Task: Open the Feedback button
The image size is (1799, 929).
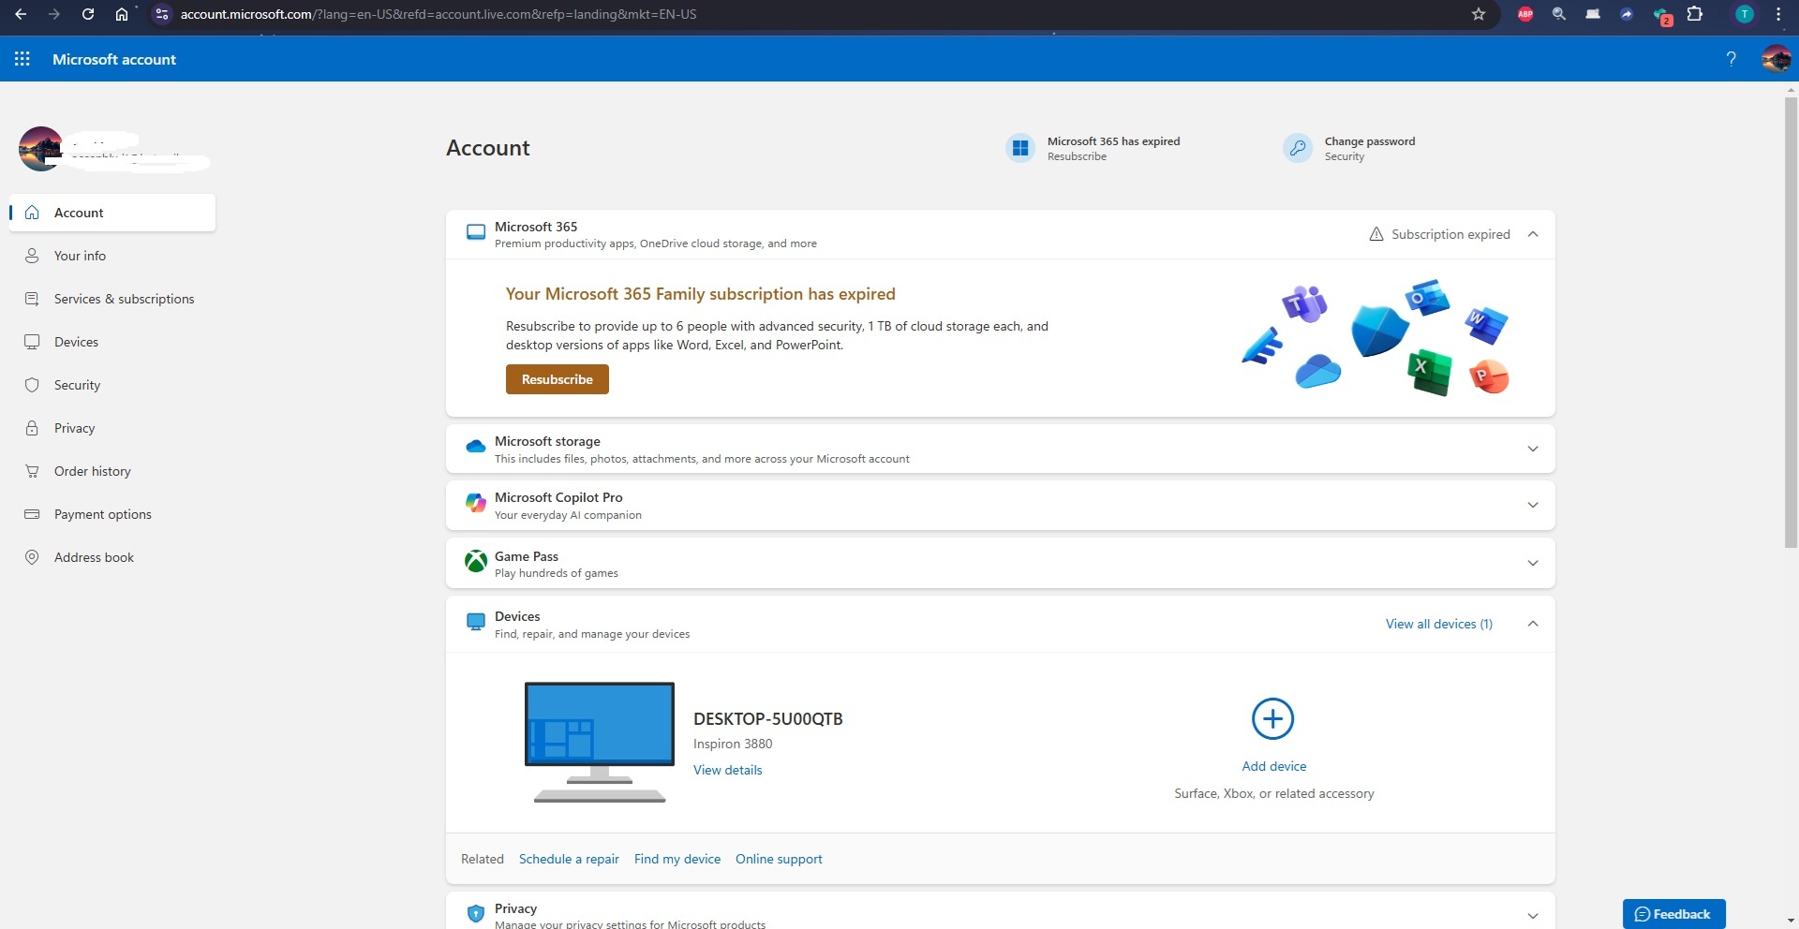Action: 1674,914
